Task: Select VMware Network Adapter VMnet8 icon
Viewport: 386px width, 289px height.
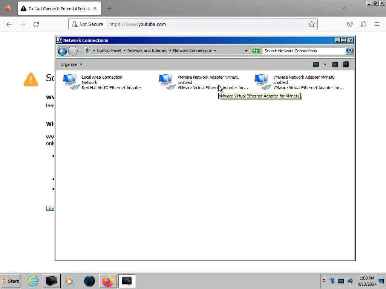Action: coord(262,82)
